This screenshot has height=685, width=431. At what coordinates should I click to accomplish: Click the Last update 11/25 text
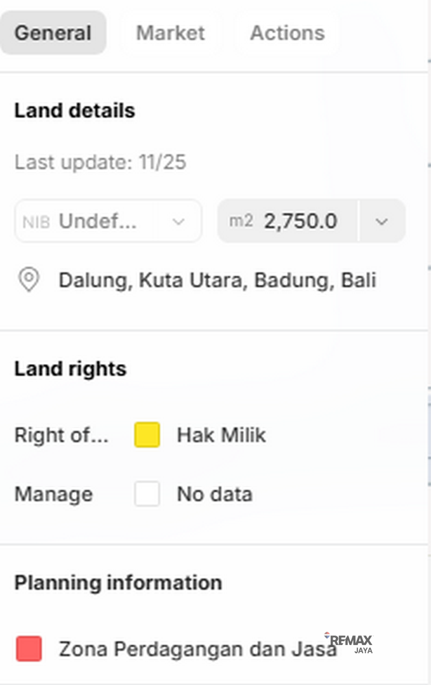pos(100,163)
